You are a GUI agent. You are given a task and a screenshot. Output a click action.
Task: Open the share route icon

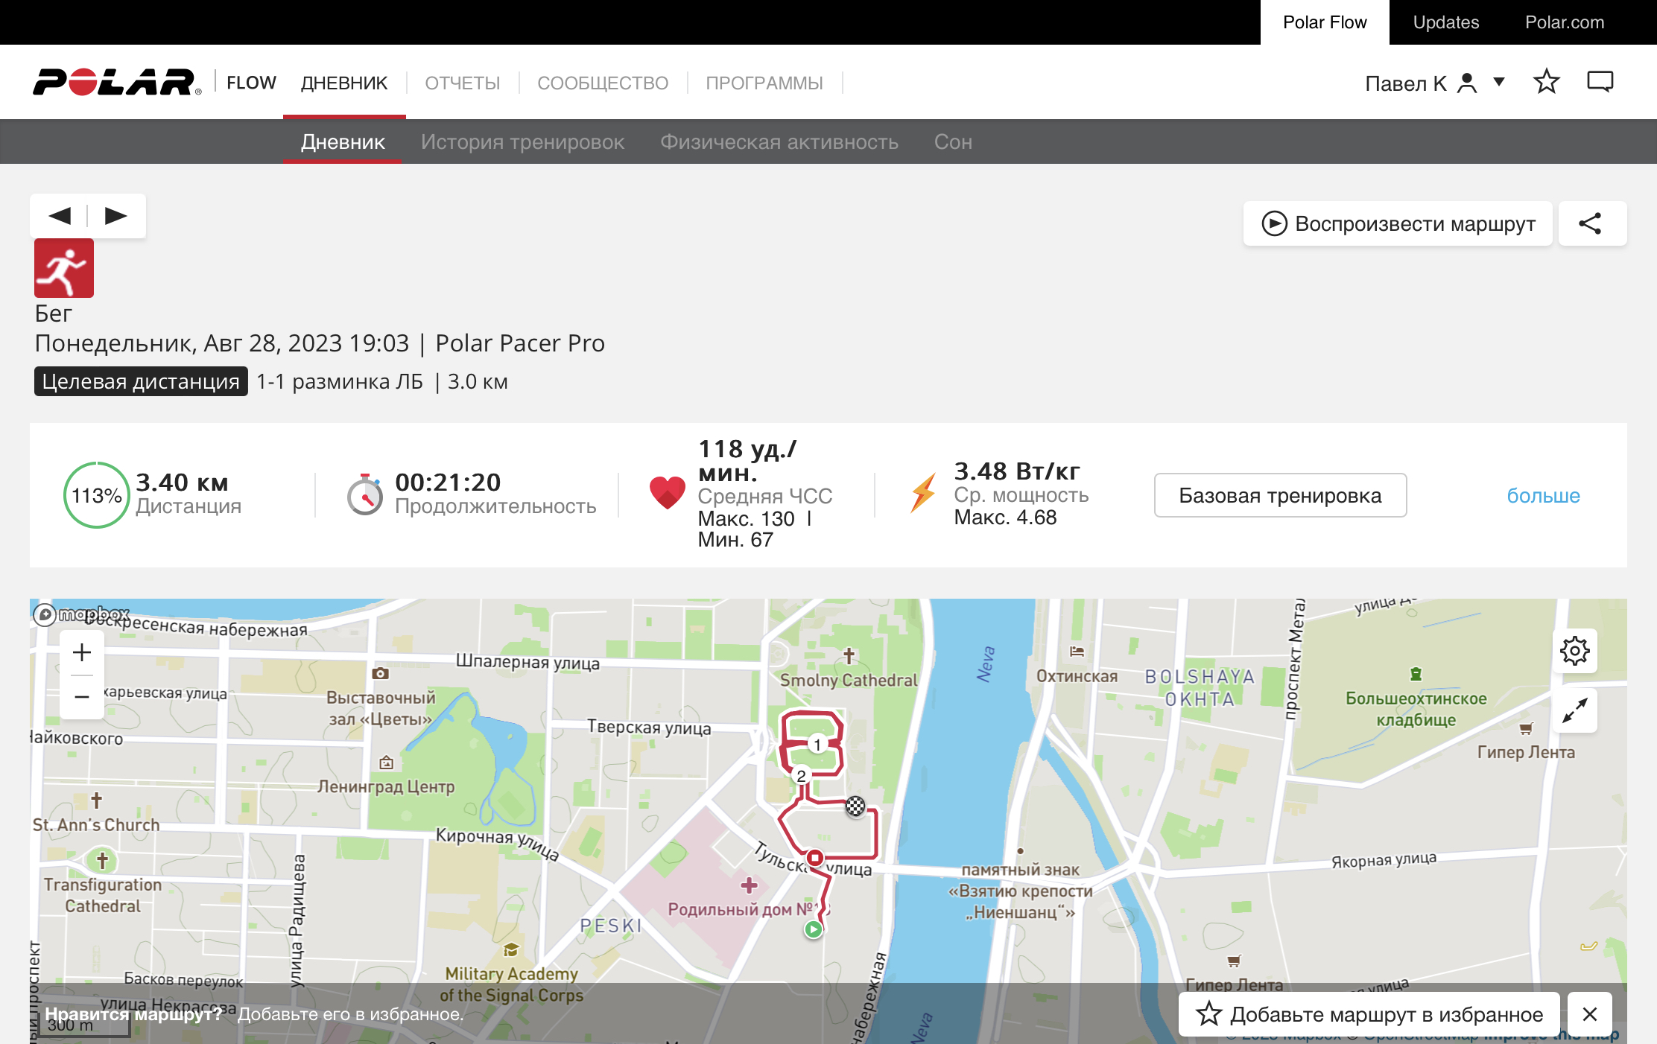tap(1591, 223)
